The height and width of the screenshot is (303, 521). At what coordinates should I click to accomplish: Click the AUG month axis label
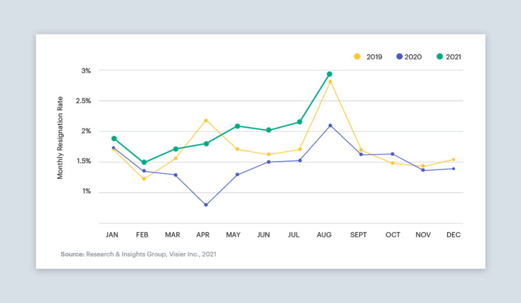pyautogui.click(x=324, y=234)
